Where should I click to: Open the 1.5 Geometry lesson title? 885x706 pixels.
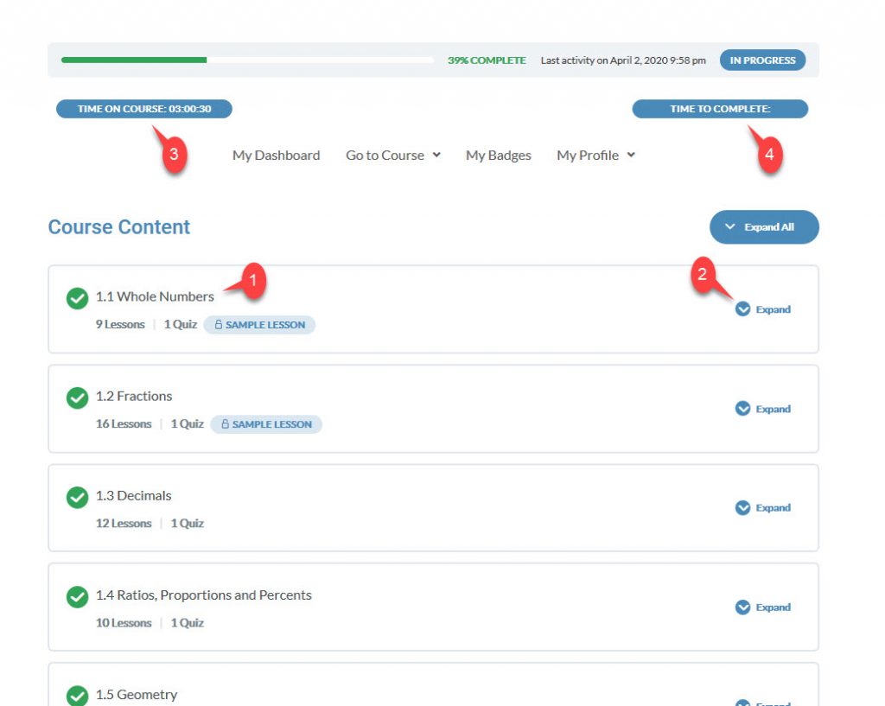(136, 694)
